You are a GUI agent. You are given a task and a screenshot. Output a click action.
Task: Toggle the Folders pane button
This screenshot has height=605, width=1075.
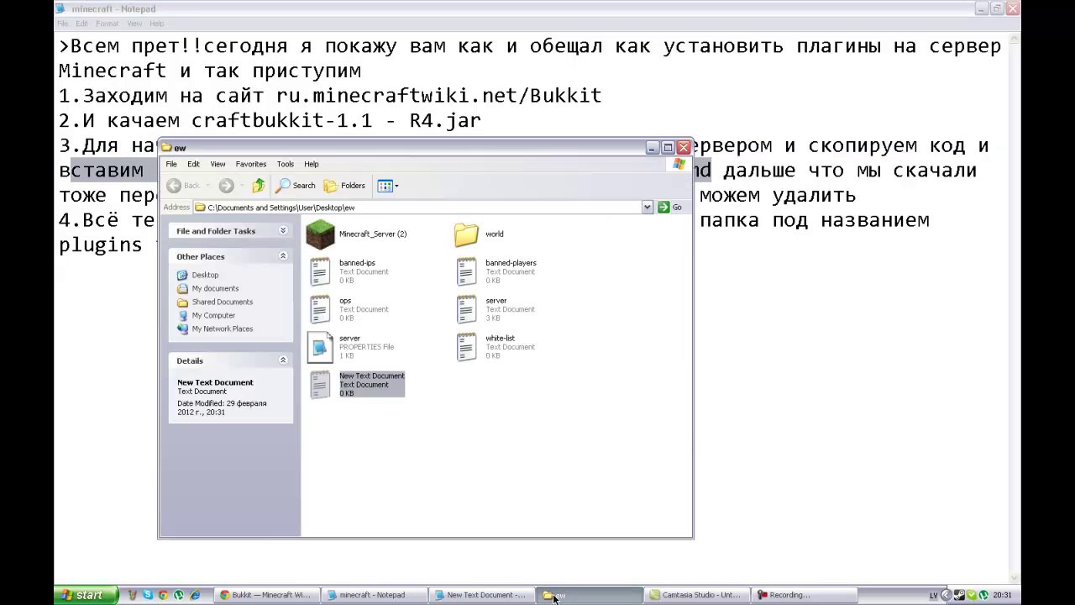click(344, 186)
